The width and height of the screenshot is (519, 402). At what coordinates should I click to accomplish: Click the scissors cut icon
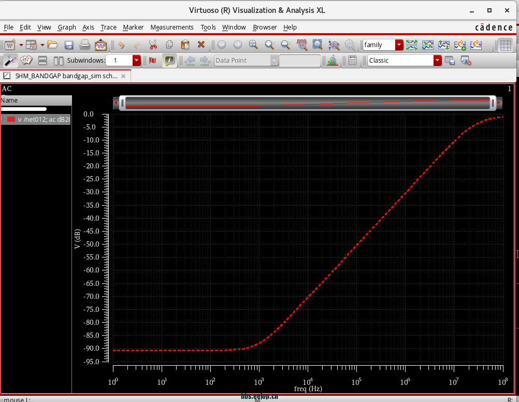pos(153,45)
